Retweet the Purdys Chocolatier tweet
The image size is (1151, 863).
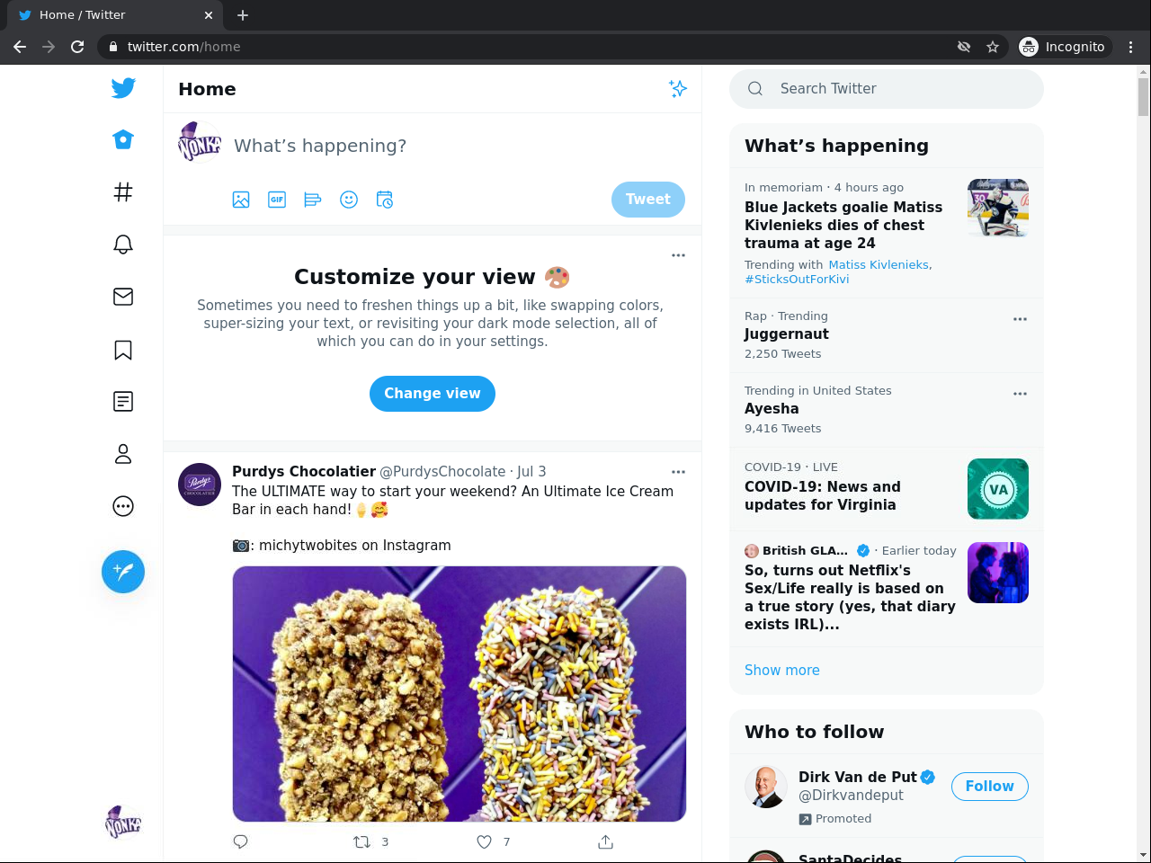tap(362, 842)
